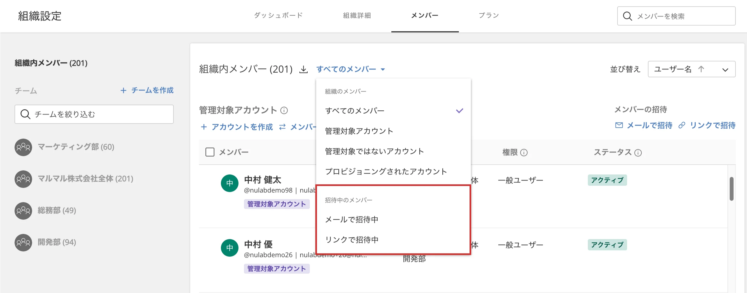This screenshot has height=293, width=747.
Task: Select 管理対象ではないアカウント option
Action: pos(394,151)
